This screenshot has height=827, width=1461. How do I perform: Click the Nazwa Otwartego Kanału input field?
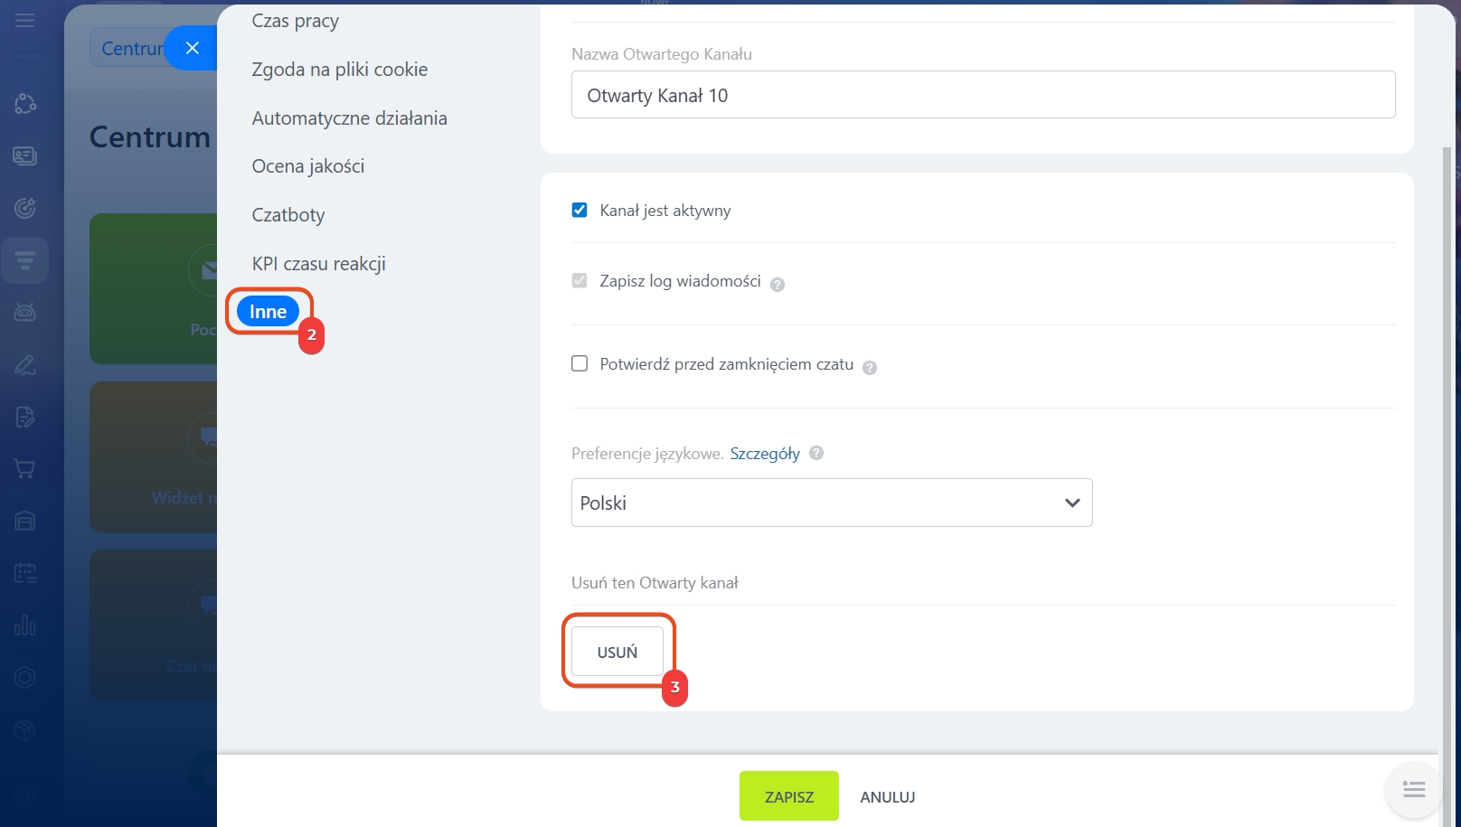pyautogui.click(x=983, y=95)
